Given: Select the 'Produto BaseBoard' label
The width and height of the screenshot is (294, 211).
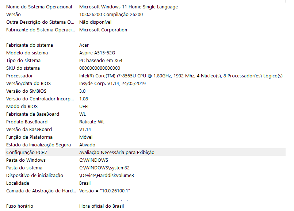Looking at the screenshot, I should 27,122.
